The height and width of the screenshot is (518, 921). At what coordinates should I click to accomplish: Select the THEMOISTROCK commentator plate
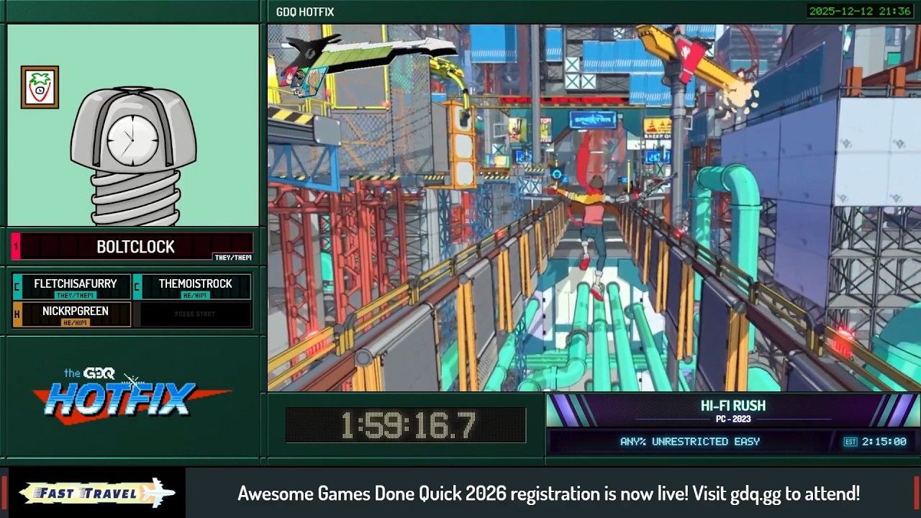[192, 287]
